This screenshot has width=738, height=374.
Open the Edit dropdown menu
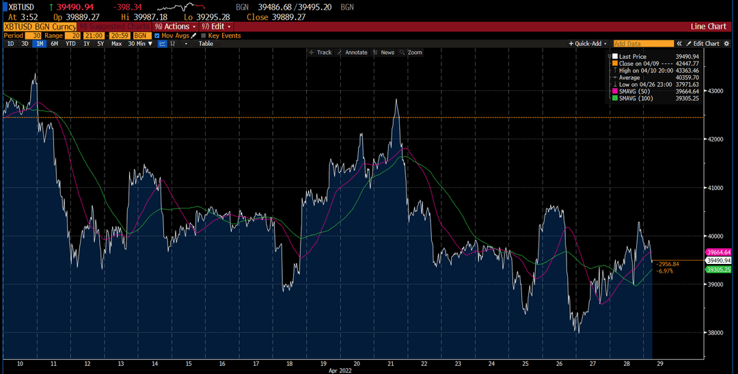[x=216, y=27]
